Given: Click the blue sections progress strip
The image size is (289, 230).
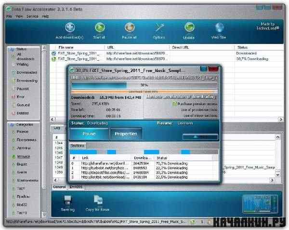Looking at the screenshot, I should [x=144, y=152].
